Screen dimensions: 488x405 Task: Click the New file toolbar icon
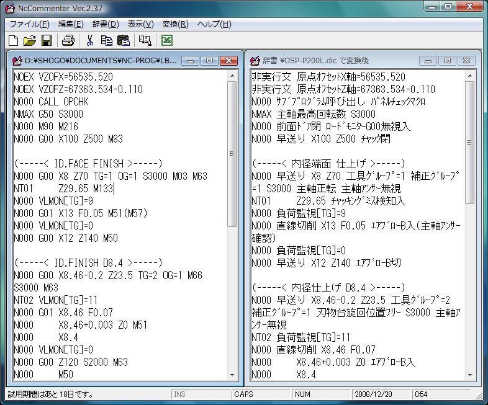(x=14, y=41)
